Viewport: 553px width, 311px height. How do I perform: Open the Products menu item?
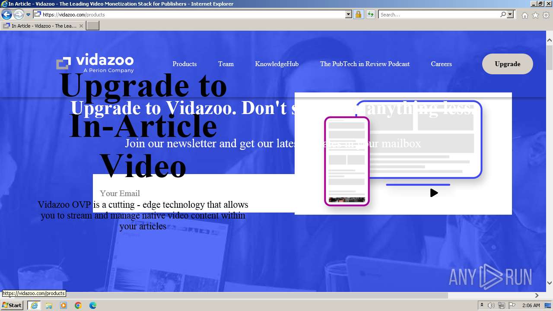(x=184, y=64)
